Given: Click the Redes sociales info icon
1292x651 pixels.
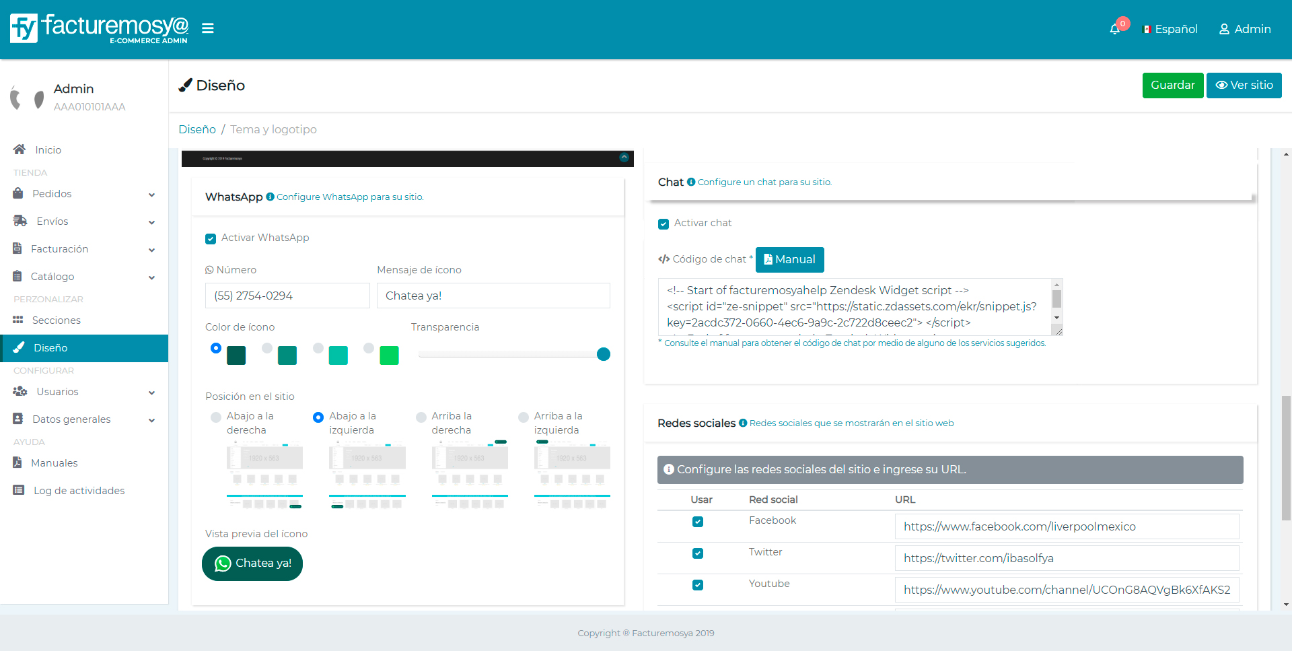Looking at the screenshot, I should [x=743, y=423].
